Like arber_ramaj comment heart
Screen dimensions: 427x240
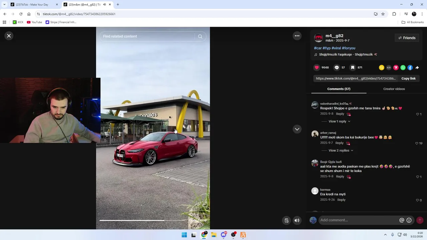417,143
